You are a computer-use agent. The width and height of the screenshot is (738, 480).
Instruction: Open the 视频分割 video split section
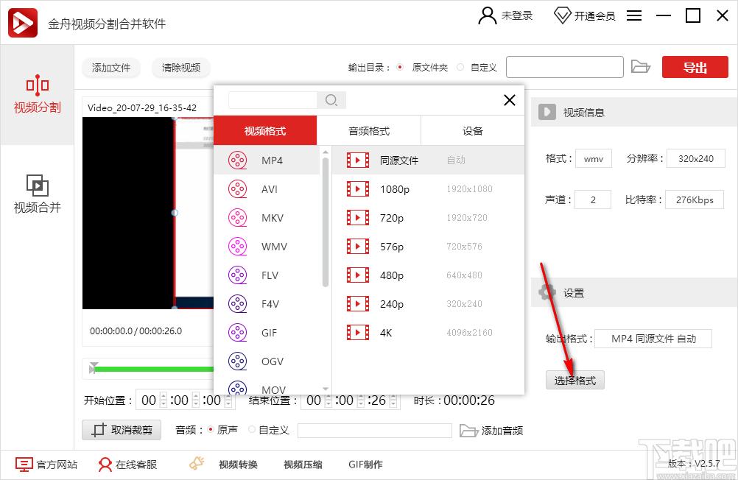coord(37,94)
